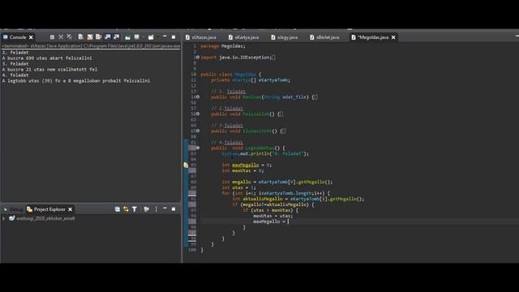Open the Display Selected Console dropdown arrow
Screen dimensions: 519x292
click(143, 37)
